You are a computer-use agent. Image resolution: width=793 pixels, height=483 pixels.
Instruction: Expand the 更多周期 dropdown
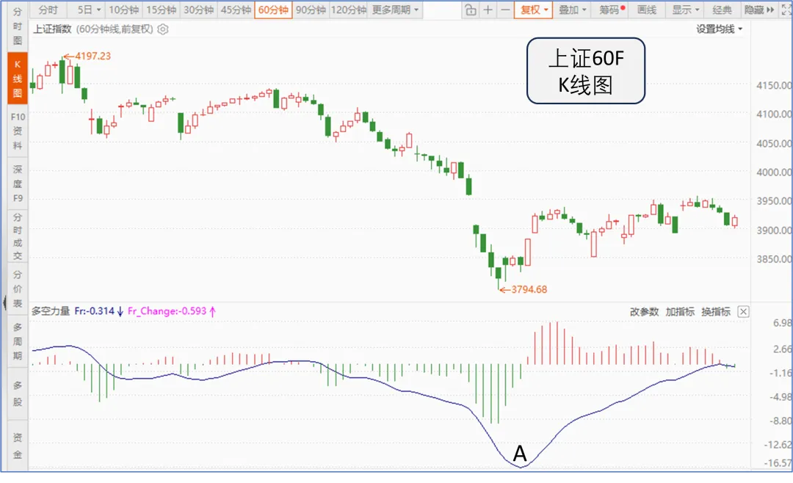click(x=396, y=10)
